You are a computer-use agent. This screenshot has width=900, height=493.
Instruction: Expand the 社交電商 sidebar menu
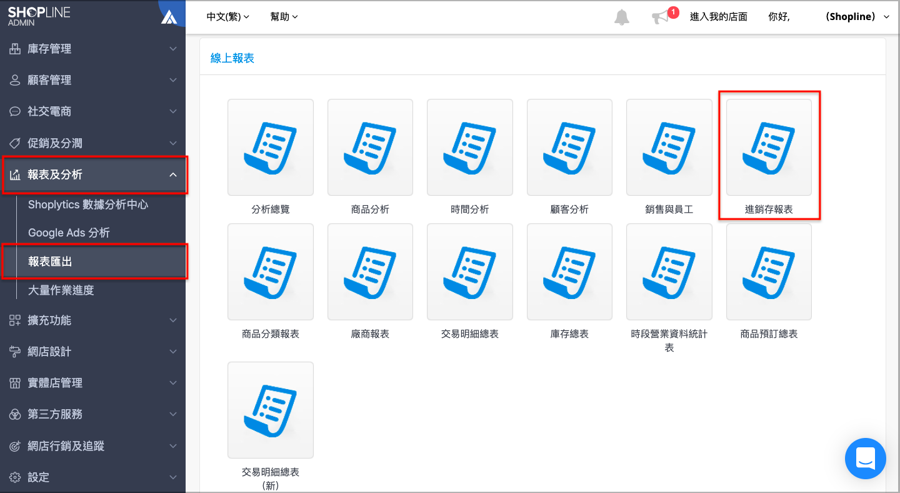click(93, 111)
